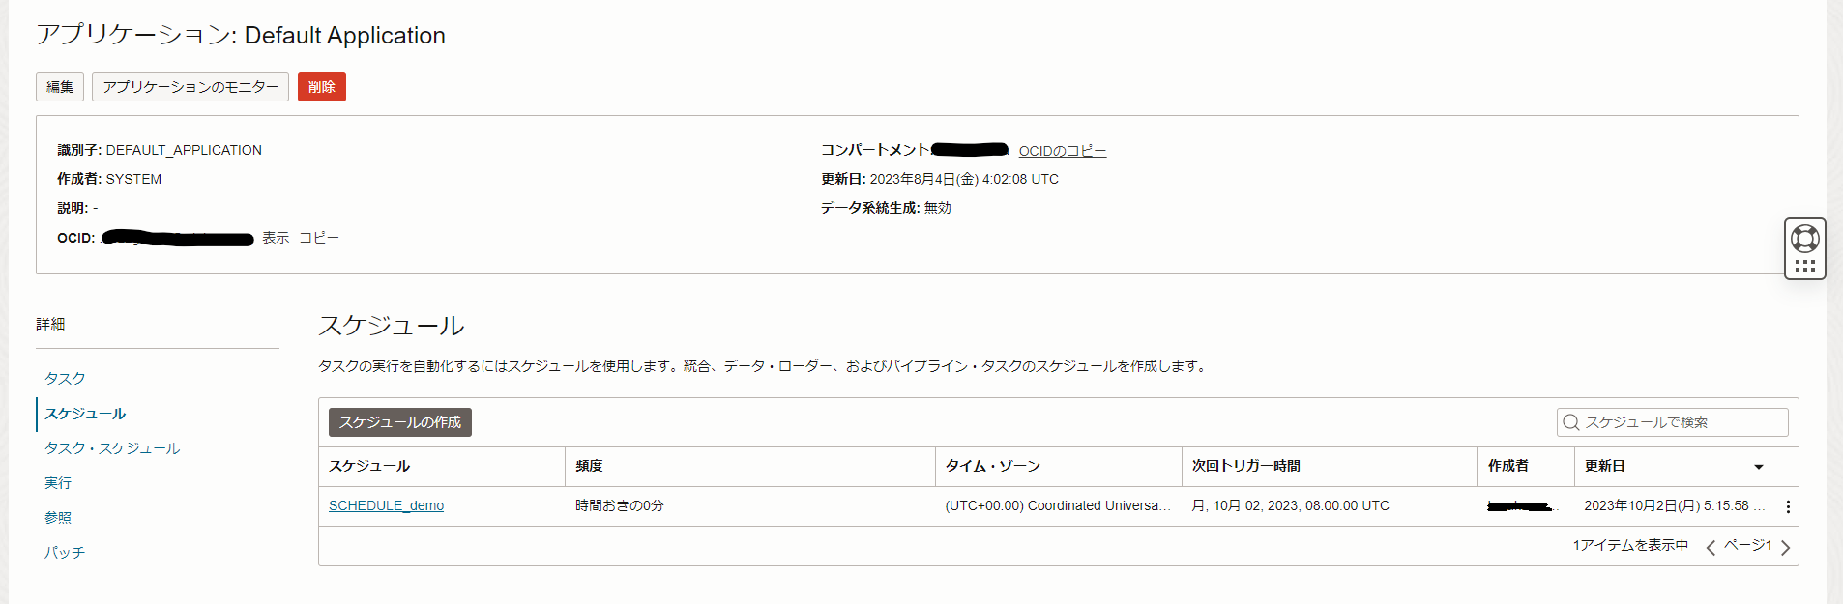Go to previous page arrow

tap(1711, 547)
